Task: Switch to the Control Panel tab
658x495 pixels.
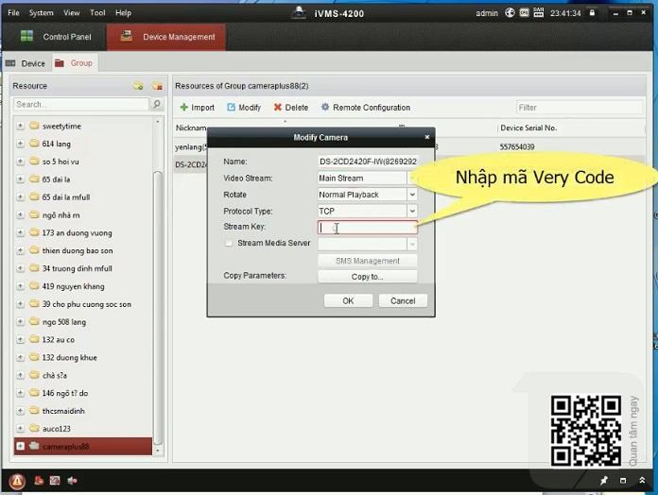Action: pos(56,37)
